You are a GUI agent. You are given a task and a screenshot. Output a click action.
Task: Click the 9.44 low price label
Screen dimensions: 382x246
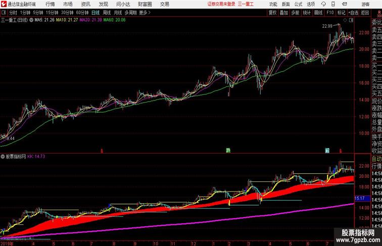[11, 138]
